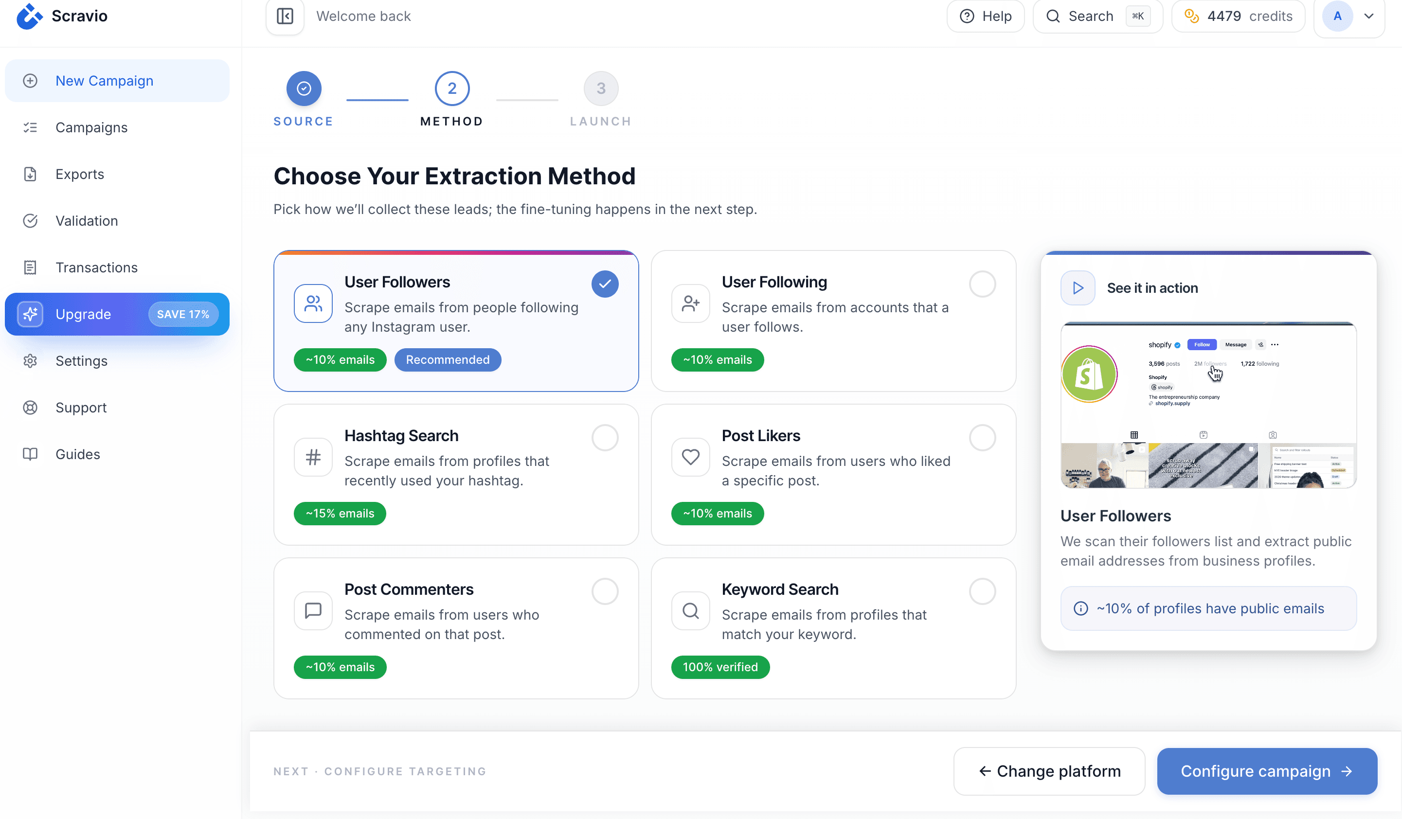
Task: Choose the Keyword Search radio button
Action: 982,591
